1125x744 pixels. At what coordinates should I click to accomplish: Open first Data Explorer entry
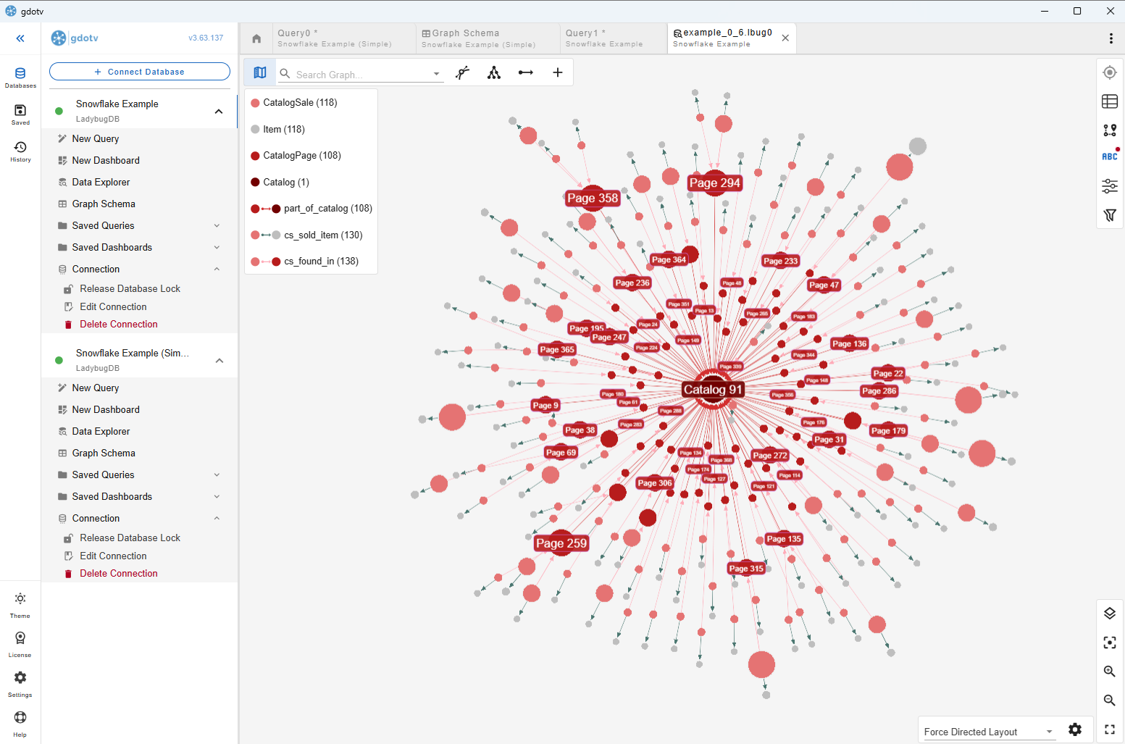click(101, 183)
